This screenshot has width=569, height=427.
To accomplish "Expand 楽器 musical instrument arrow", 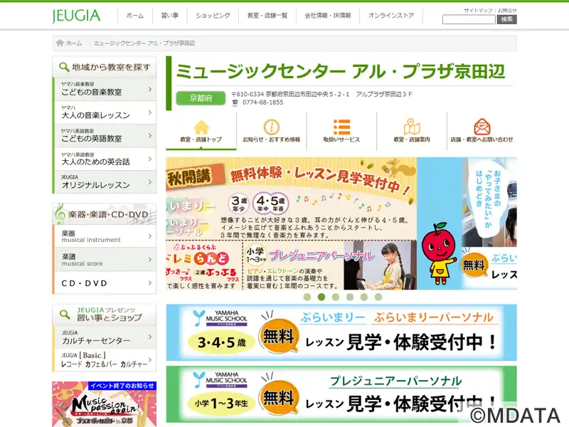I will (150, 236).
